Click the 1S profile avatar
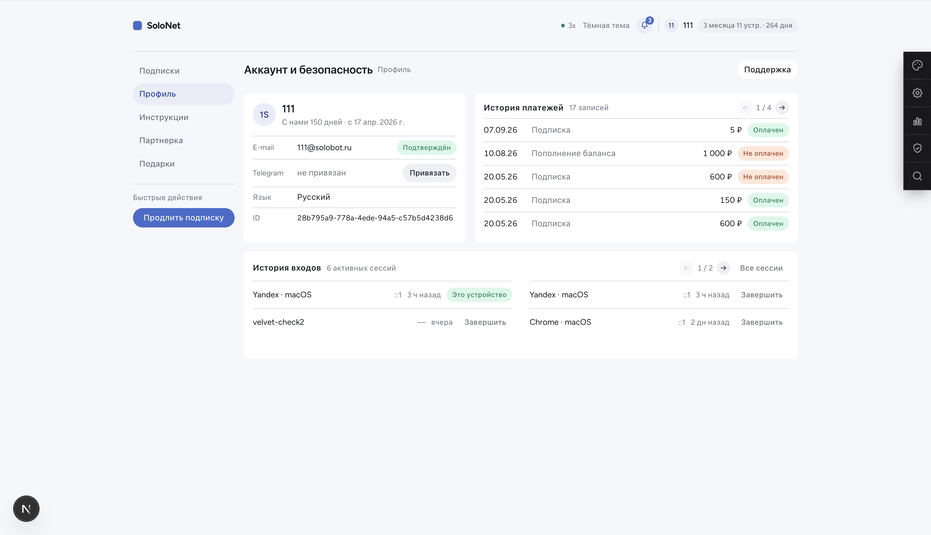The width and height of the screenshot is (931, 535). tap(264, 115)
